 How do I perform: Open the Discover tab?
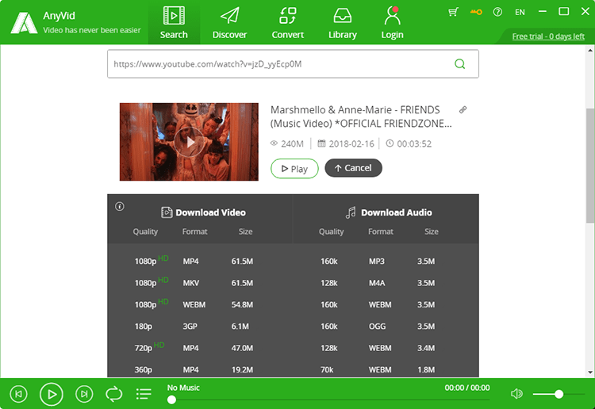point(229,22)
